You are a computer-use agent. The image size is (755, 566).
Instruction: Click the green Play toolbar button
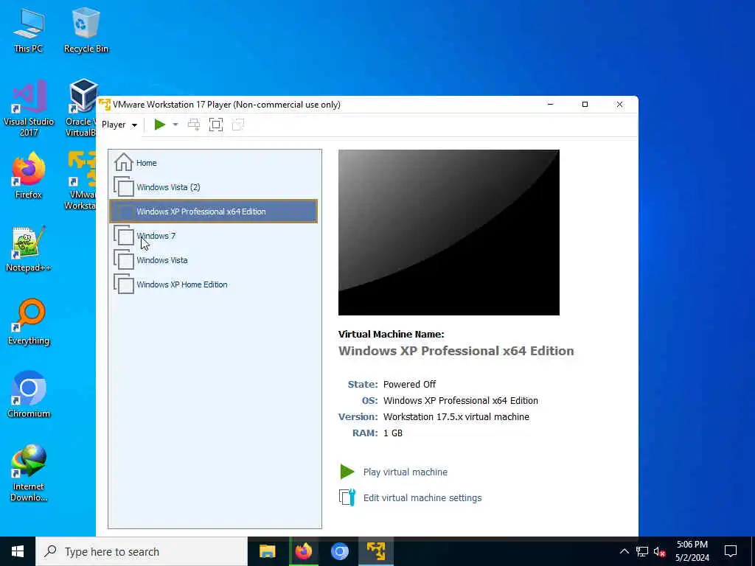pos(160,125)
